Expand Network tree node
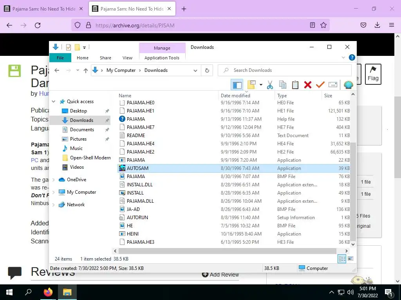 point(53,205)
